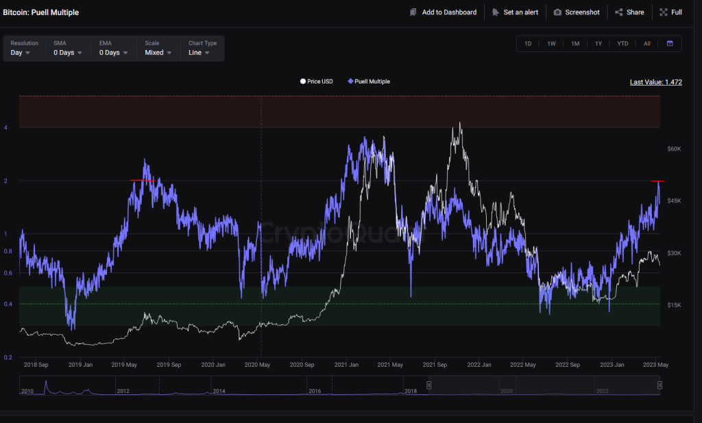Click the 2020 label on the timeline minimap
The image size is (702, 423).
[507, 389]
